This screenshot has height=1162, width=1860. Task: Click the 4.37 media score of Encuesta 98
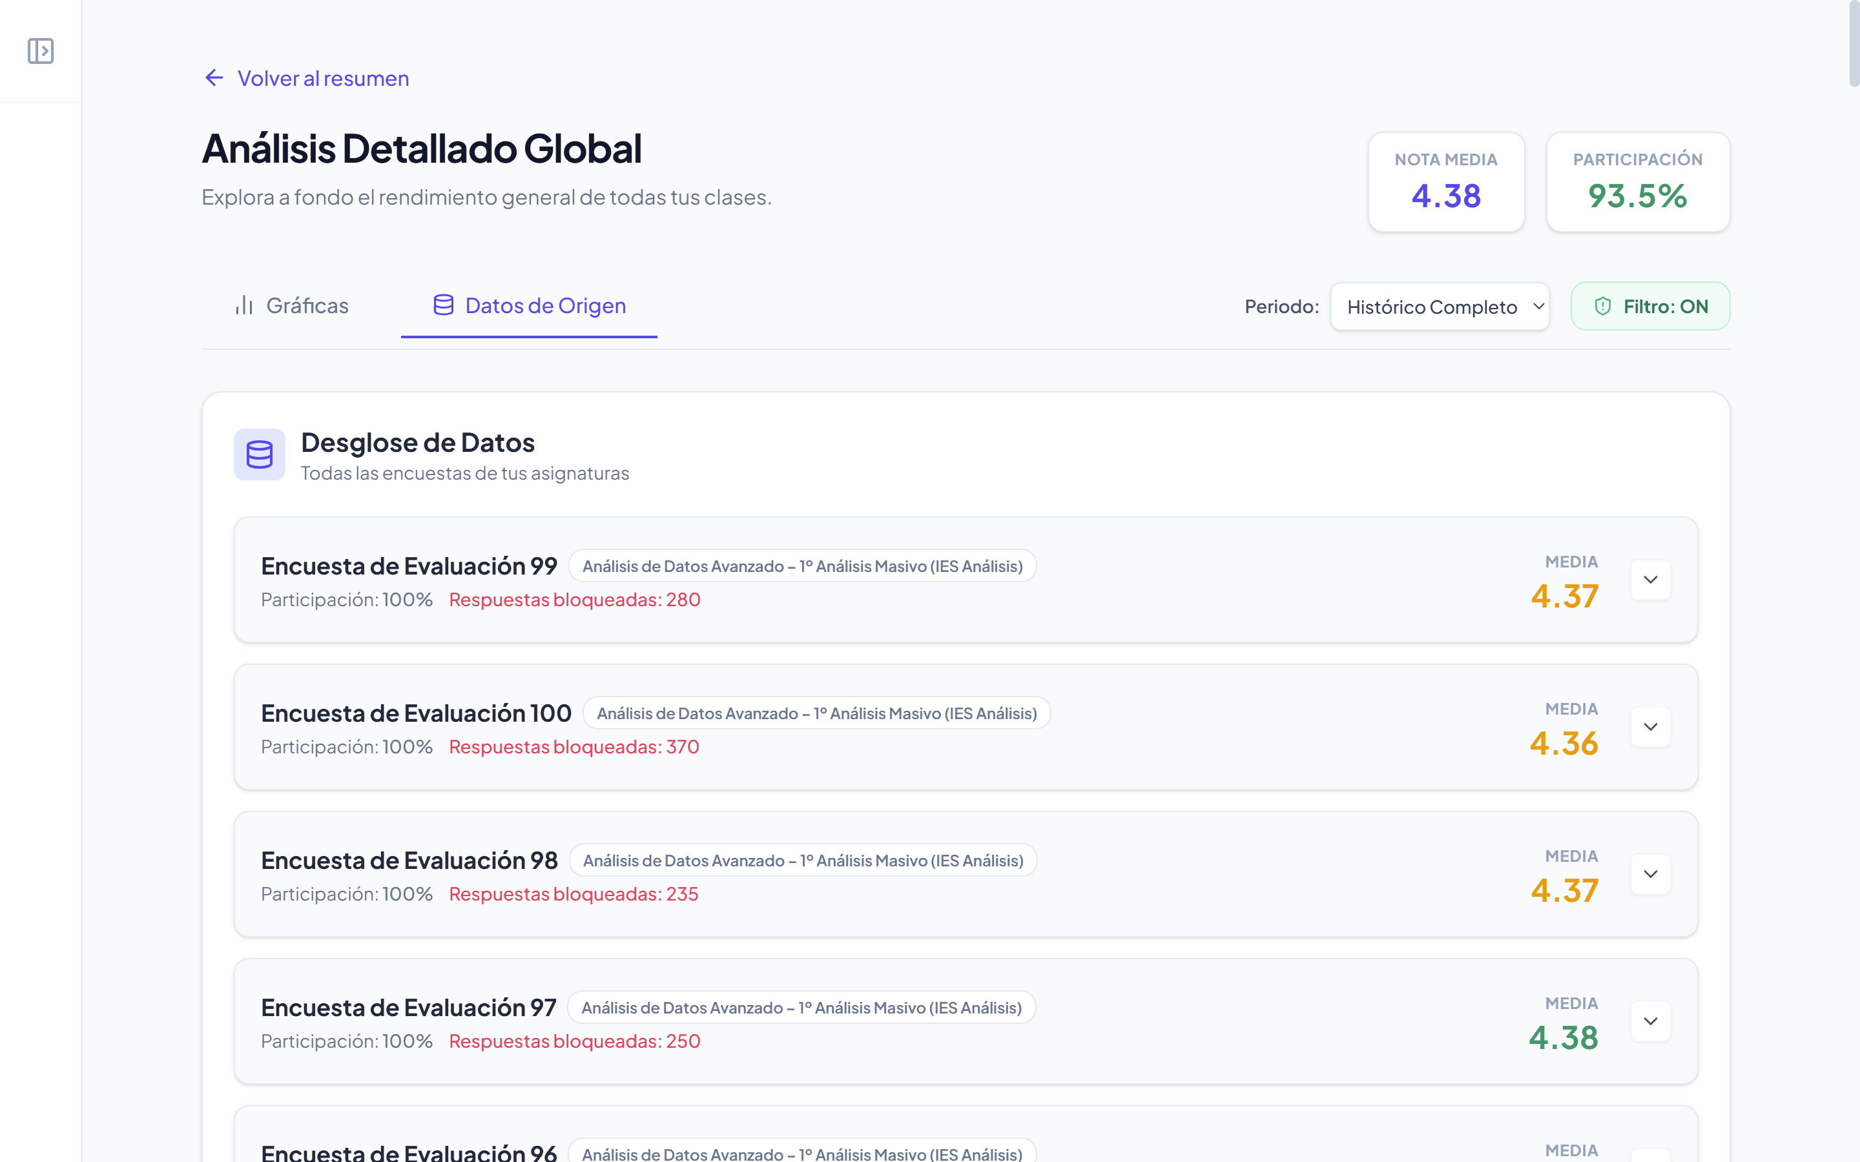pos(1564,891)
